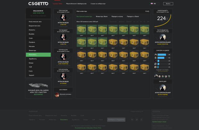
Task: Set items per page to 100
Action: (148, 22)
